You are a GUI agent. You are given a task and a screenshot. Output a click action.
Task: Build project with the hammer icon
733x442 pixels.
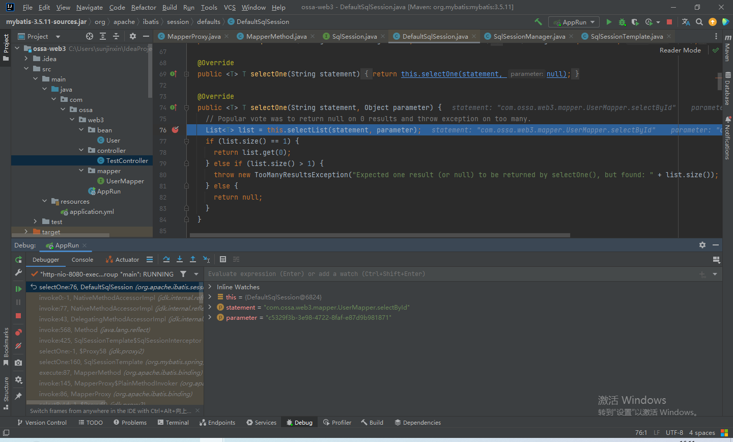[538, 22]
